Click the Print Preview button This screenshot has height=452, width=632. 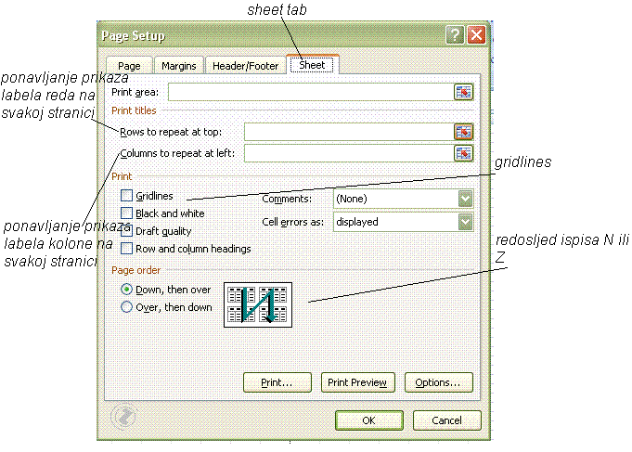pyautogui.click(x=357, y=382)
